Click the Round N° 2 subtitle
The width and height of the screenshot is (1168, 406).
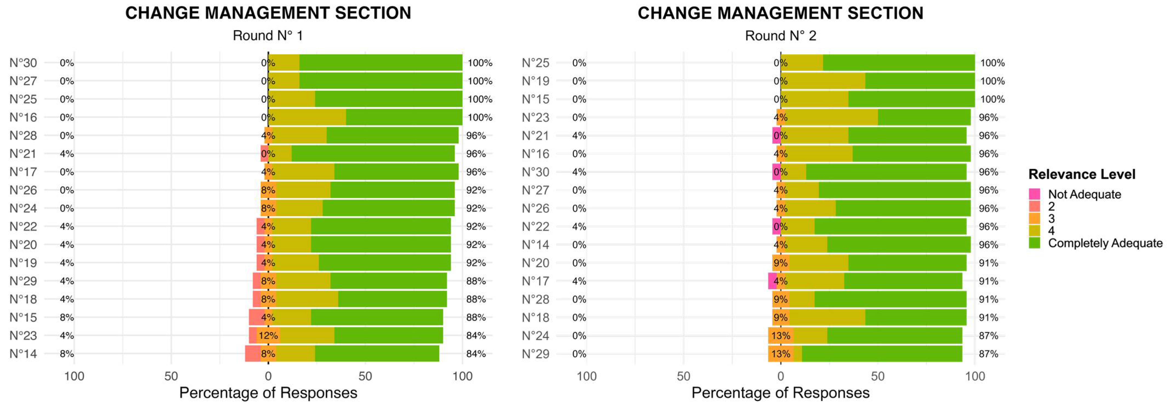pyautogui.click(x=780, y=35)
